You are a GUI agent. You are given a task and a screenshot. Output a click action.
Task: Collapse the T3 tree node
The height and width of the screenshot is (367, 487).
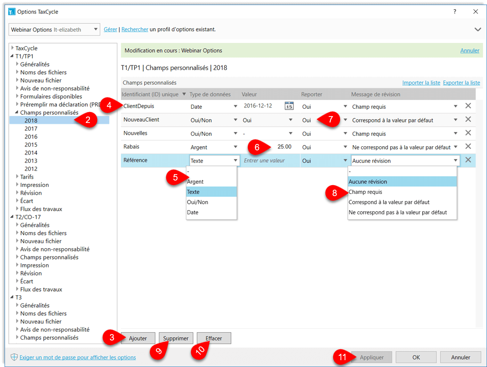click(12, 297)
